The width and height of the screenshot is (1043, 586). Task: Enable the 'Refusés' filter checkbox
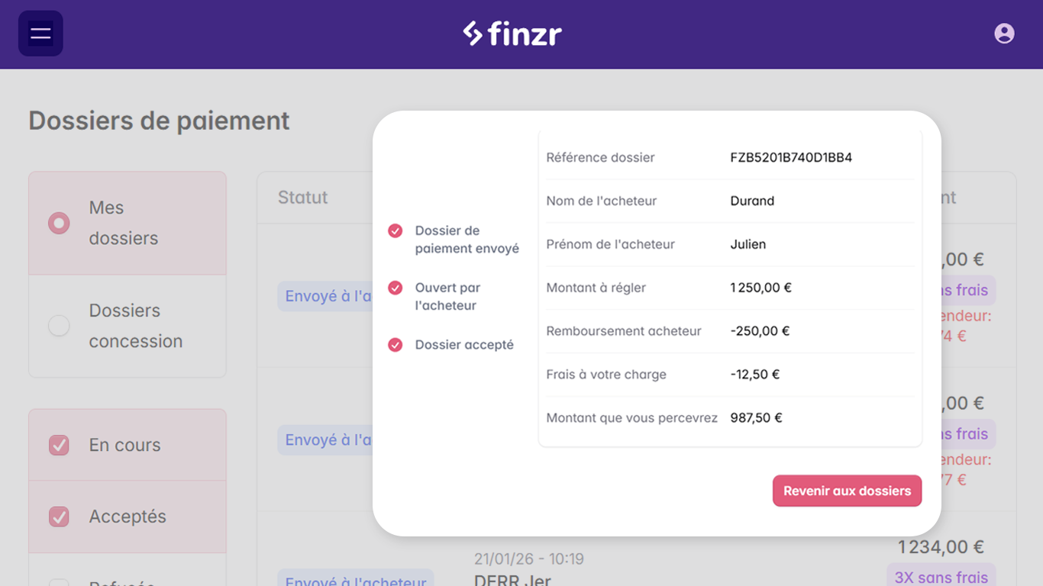click(59, 582)
